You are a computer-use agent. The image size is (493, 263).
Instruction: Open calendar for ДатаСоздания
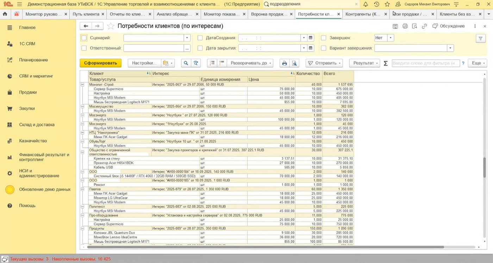click(311, 38)
